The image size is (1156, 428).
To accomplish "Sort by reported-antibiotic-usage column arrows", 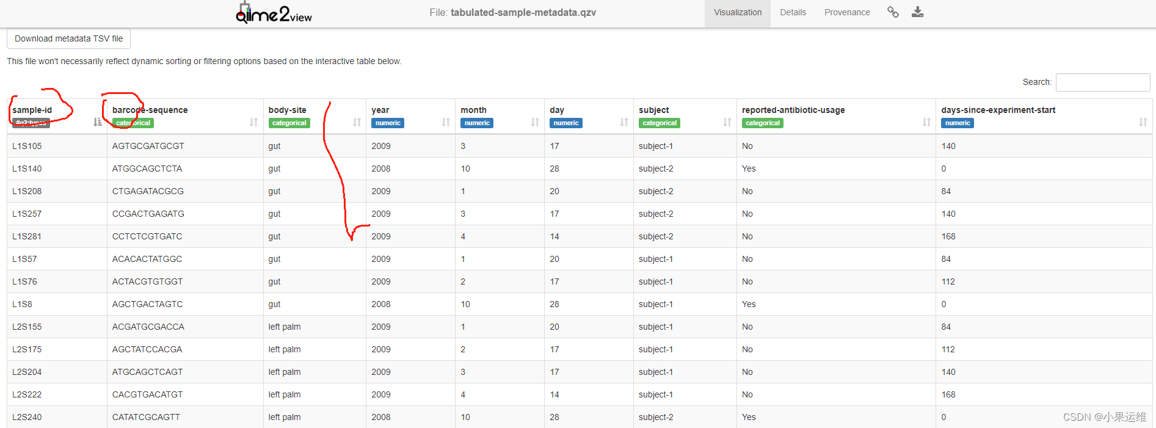I will point(926,122).
